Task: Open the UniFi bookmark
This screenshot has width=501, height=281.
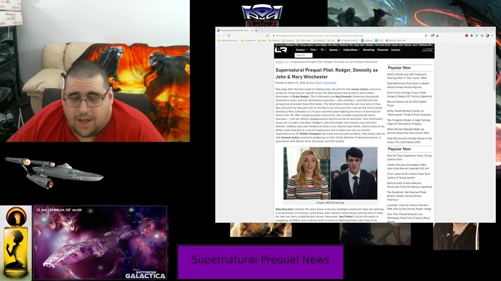Action: (x=379, y=41)
